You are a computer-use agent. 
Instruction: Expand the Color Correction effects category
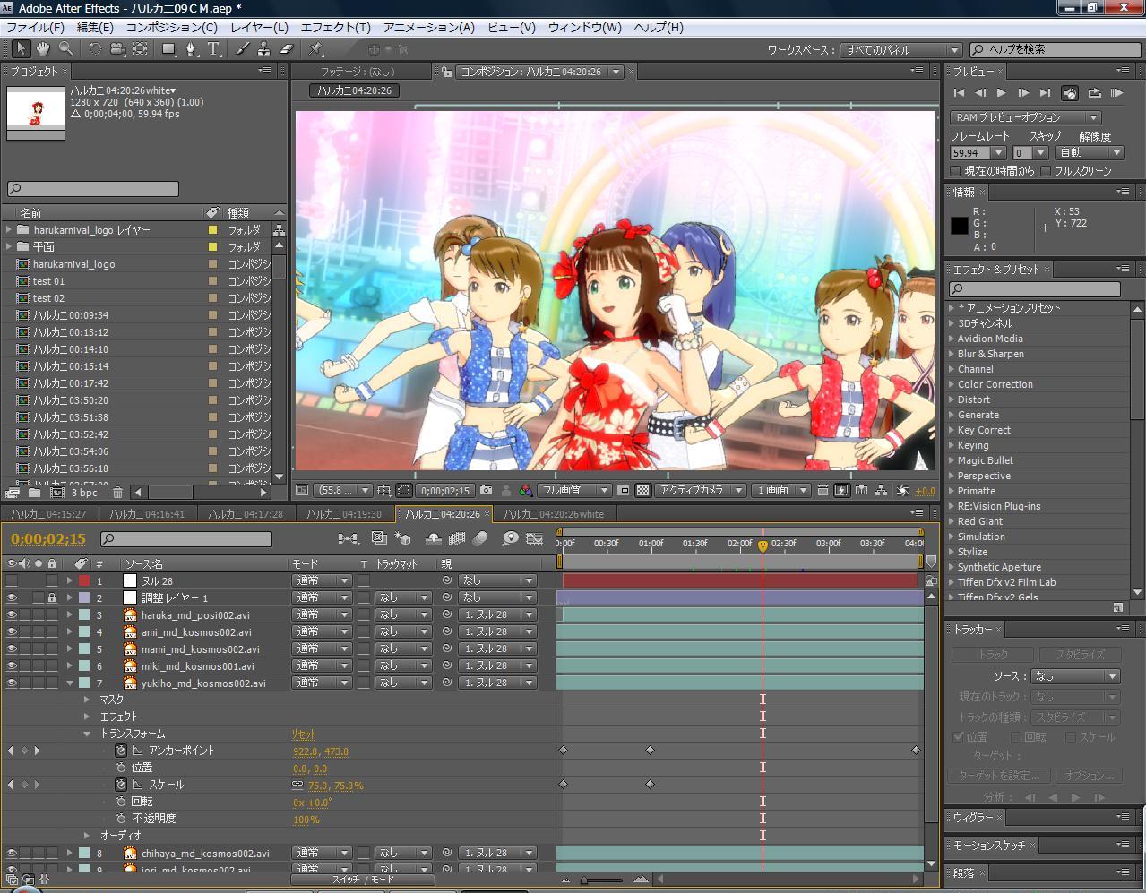[952, 384]
